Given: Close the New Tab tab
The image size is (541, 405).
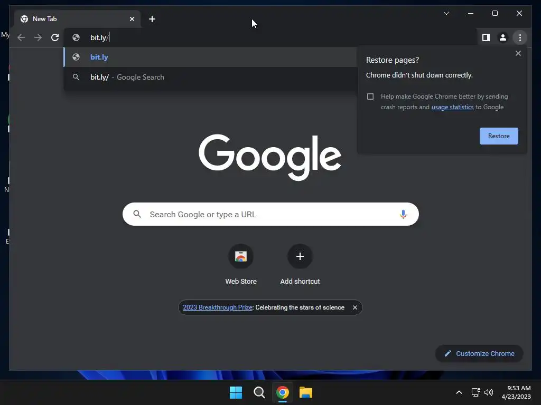Looking at the screenshot, I should (x=132, y=19).
